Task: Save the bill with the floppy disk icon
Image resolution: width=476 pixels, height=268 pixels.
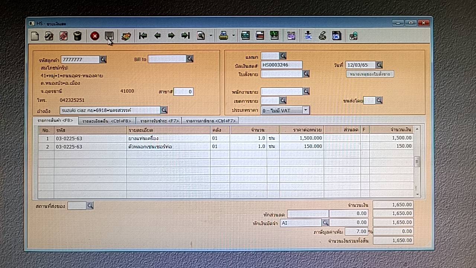Action: point(109,36)
